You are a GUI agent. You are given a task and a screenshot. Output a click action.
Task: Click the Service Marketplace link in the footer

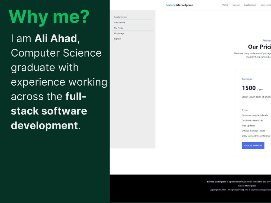247,186
